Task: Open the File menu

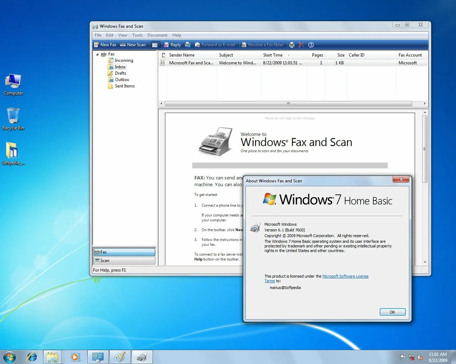Action: [98, 35]
